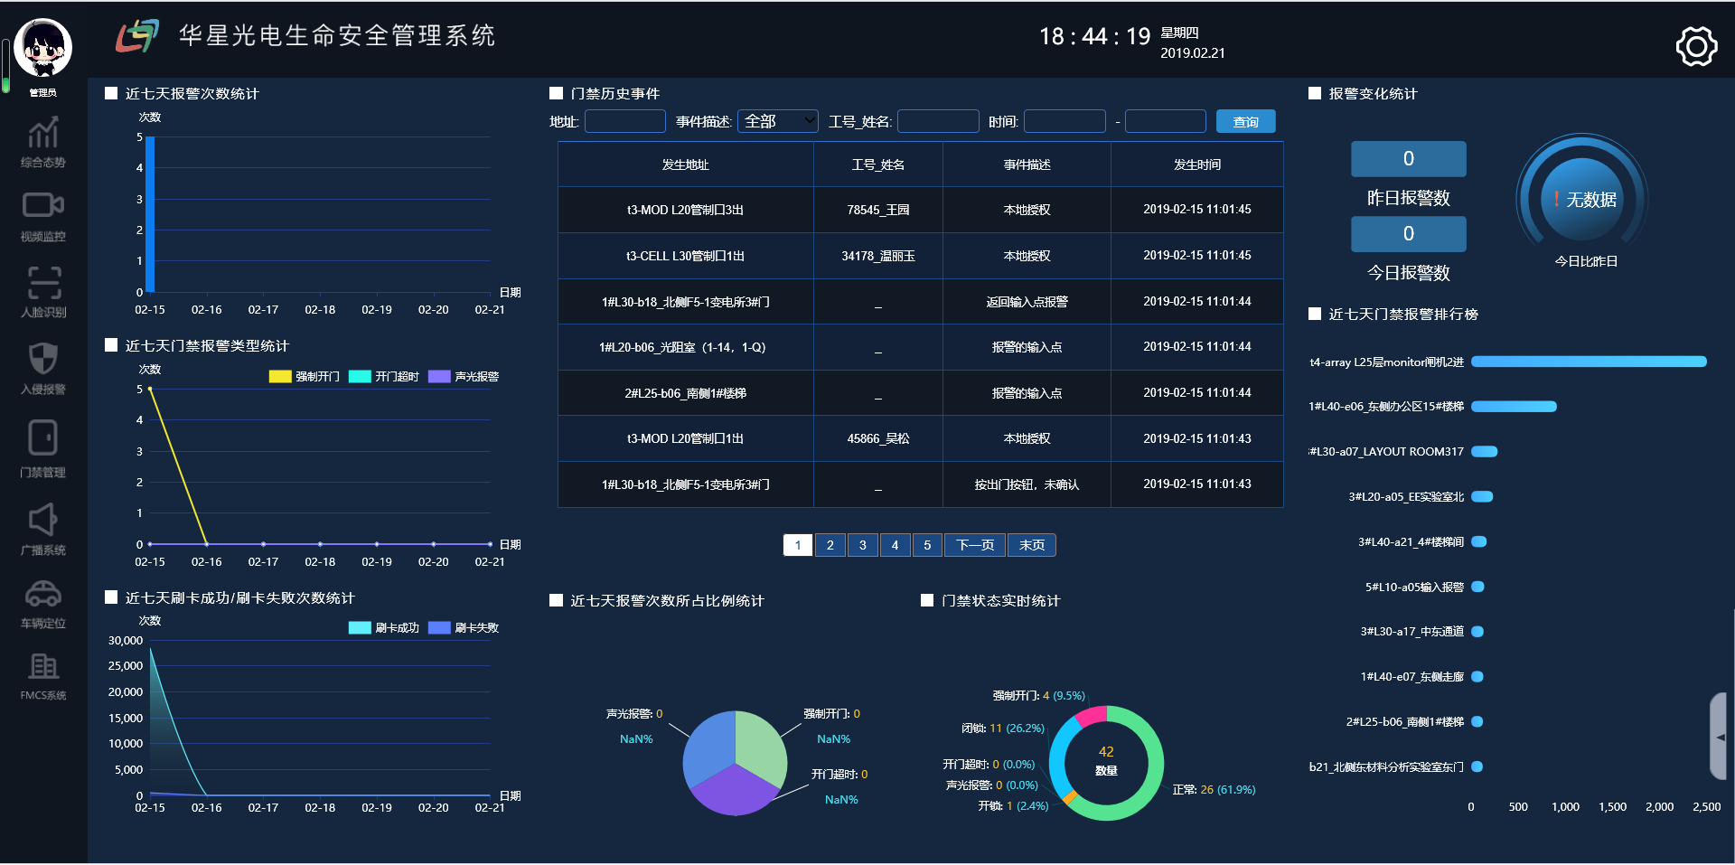Click the 3#L20-a05_EE实验室北 ranking label
The height and width of the screenshot is (865, 1735).
tap(1406, 496)
